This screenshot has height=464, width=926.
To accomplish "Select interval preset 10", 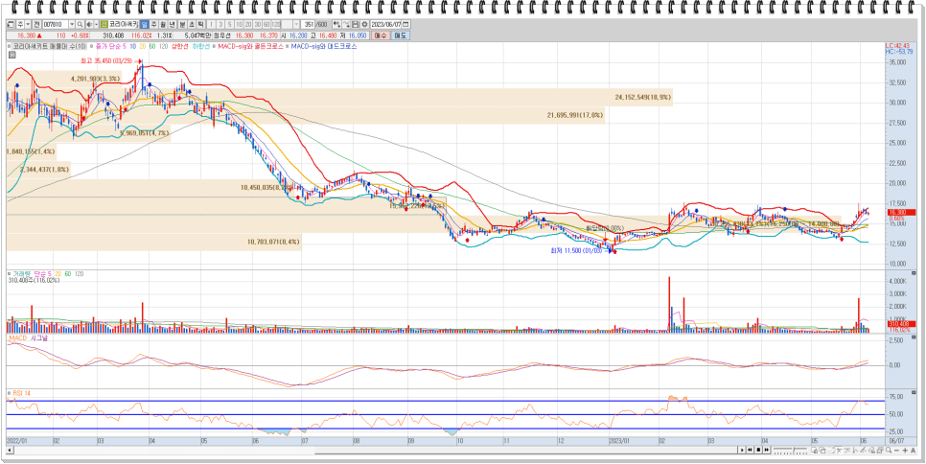I will pos(240,24).
